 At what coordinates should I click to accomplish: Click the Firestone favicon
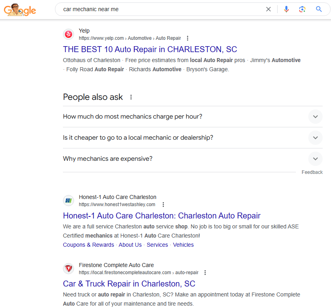[68, 269]
